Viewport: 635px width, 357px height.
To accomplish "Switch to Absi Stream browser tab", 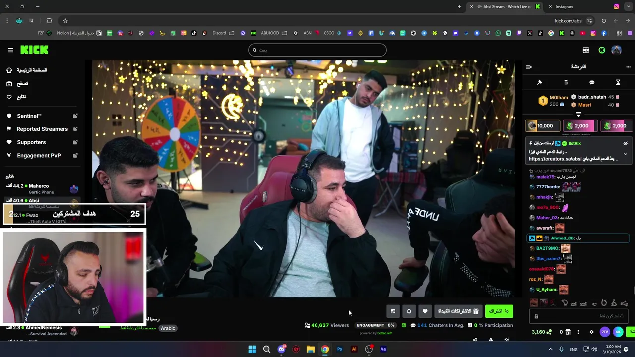I will 507,7.
